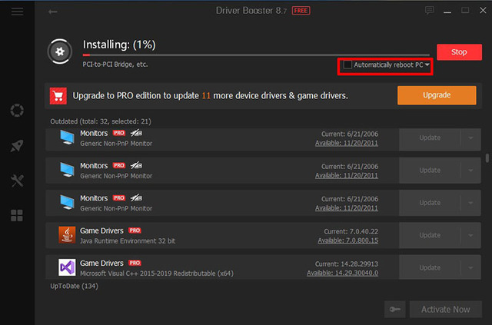Viewport: 492px width, 325px height.
Task: Expand the UpToDate (134) section
Action: point(74,286)
